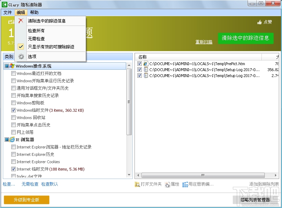282x208 pixels.
Task: Click the 重新扫描 link
Action: click(x=204, y=42)
